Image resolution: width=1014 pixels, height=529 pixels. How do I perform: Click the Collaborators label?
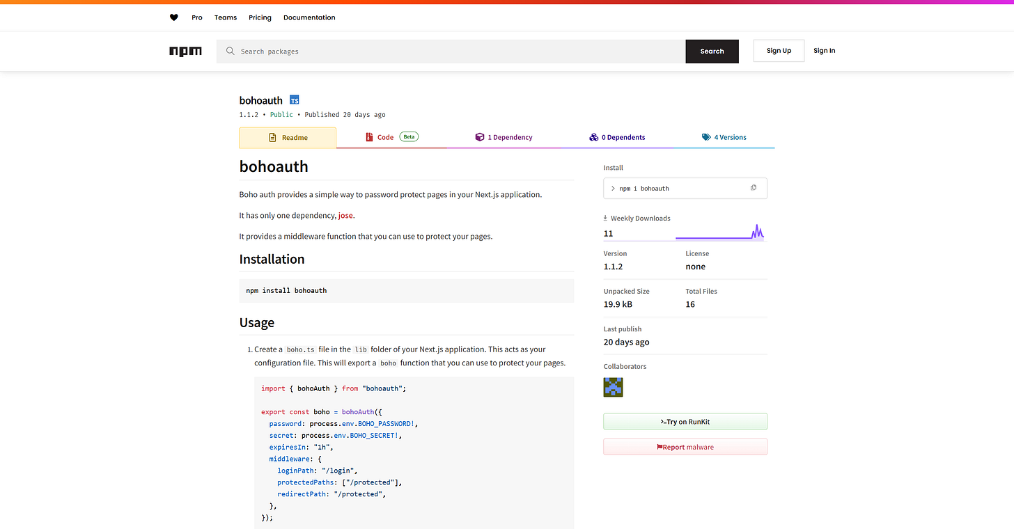click(625, 367)
